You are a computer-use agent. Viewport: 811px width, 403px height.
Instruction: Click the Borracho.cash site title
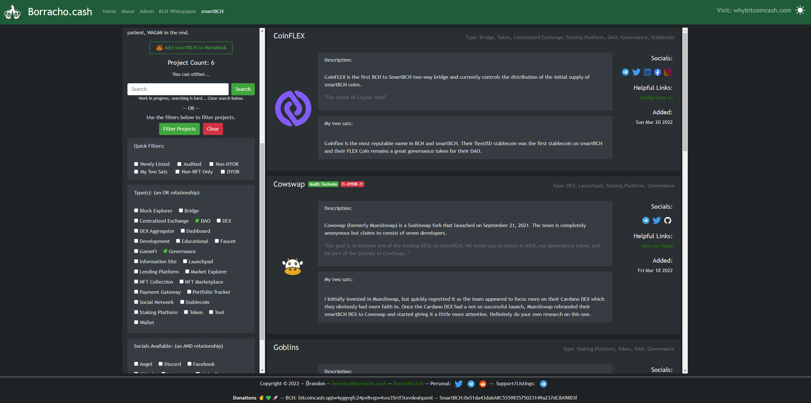(x=60, y=12)
